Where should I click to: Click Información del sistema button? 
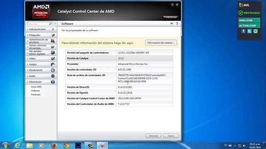tap(161, 43)
